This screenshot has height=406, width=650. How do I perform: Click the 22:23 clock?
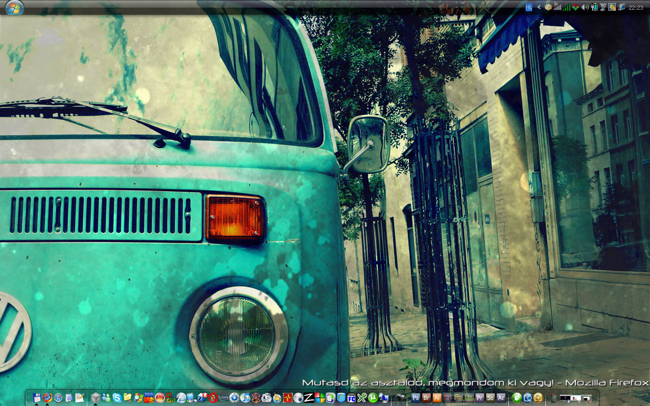(x=636, y=7)
